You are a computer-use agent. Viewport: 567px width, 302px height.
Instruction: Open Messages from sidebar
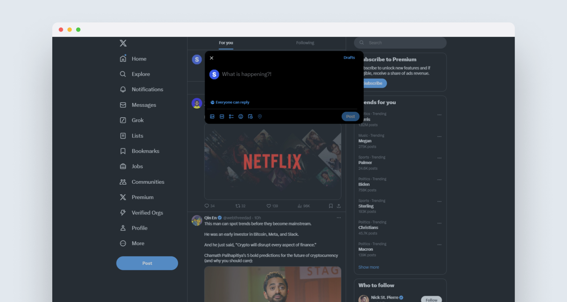138,105
